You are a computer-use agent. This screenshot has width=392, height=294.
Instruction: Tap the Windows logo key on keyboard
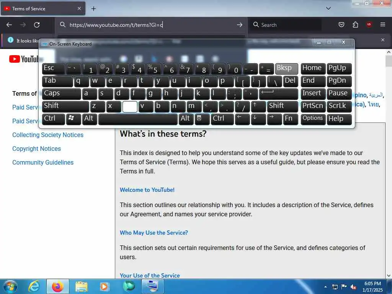point(73,119)
